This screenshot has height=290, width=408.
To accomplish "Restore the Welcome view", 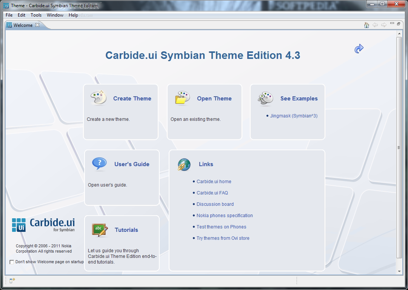I will point(398,24).
